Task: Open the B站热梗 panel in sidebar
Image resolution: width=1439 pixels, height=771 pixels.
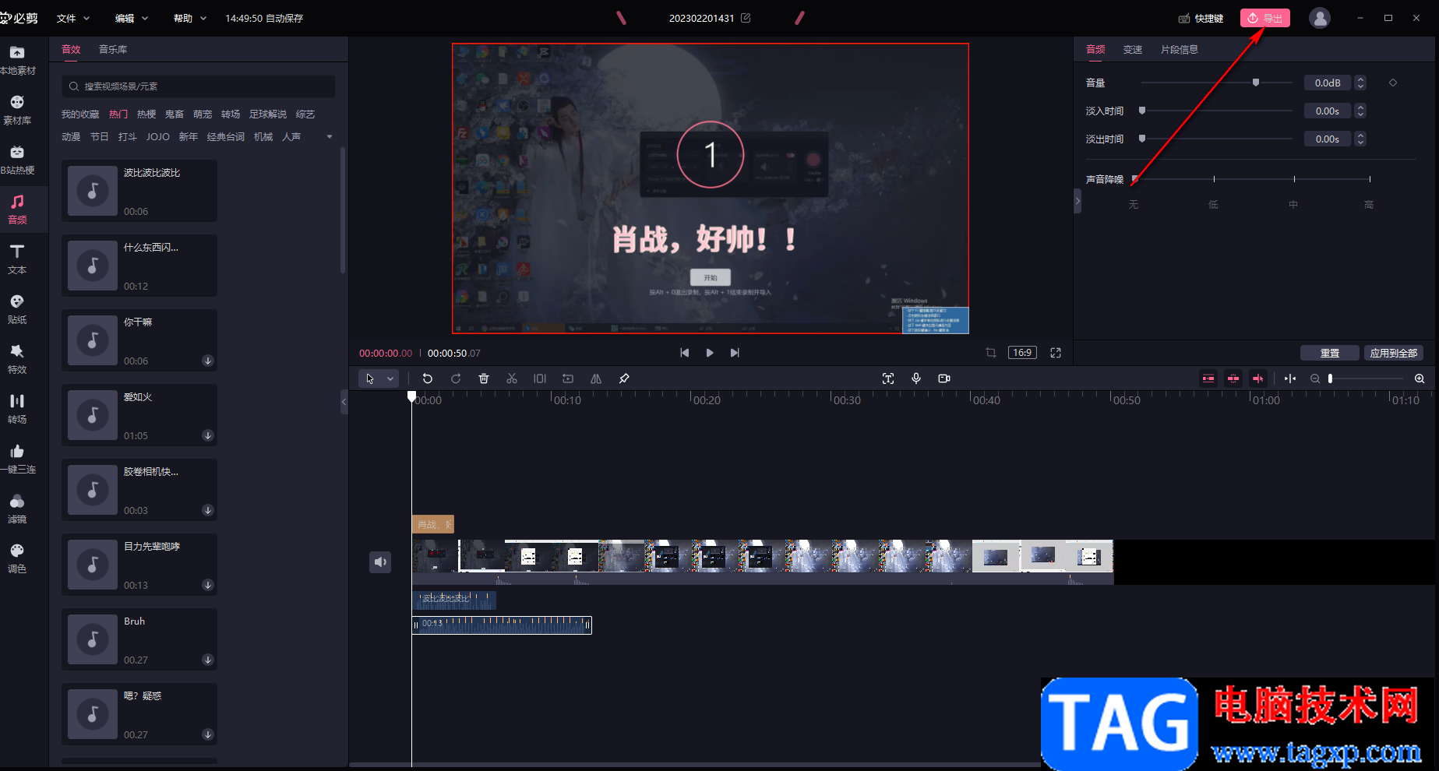Action: 17,160
